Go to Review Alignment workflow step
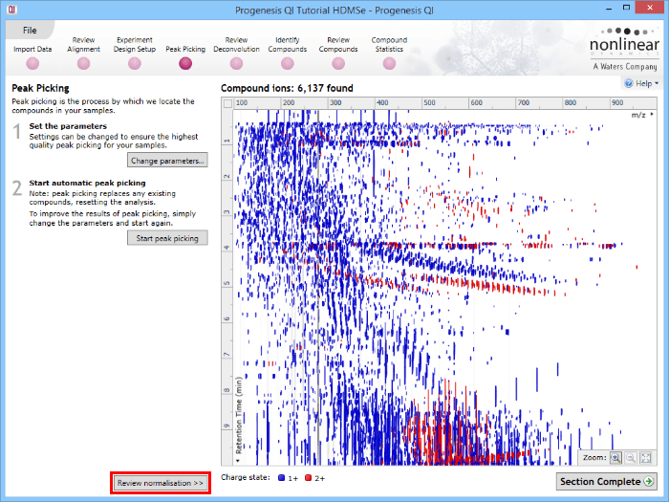Image resolution: width=669 pixels, height=502 pixels. tap(83, 53)
